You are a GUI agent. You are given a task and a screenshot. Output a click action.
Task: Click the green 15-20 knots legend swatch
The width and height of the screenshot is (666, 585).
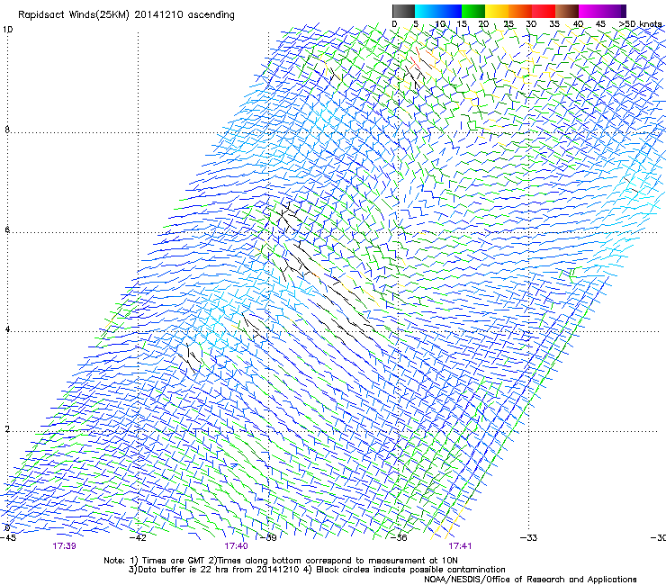tap(473, 11)
